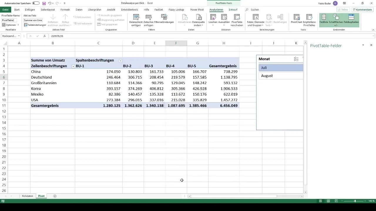Open the Löschen dropdown

coord(213,20)
